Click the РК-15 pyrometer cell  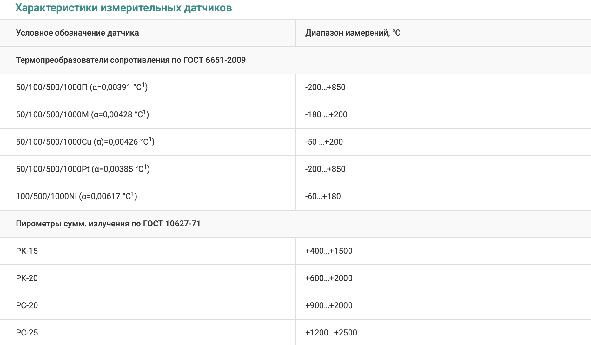click(27, 251)
